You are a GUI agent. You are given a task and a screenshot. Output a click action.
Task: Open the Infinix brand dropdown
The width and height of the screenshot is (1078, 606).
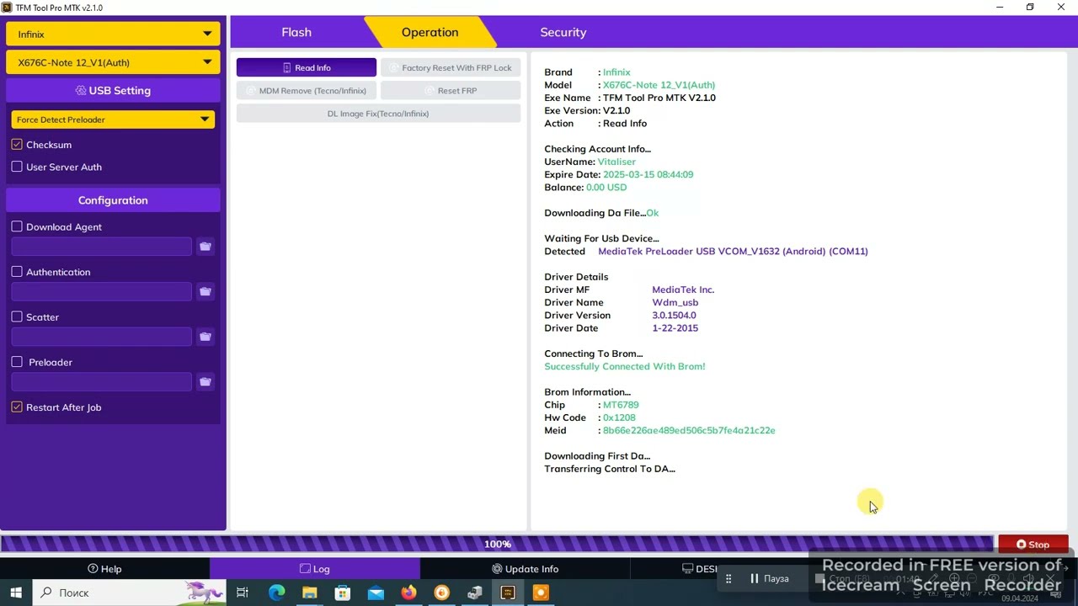click(113, 35)
